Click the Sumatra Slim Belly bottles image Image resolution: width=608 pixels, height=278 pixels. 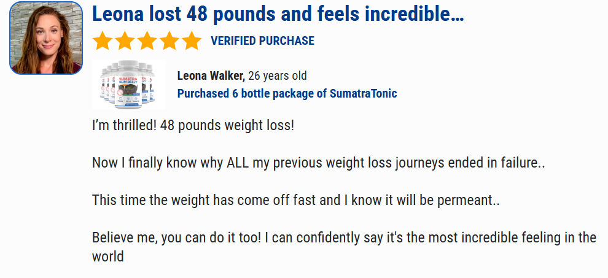128,84
